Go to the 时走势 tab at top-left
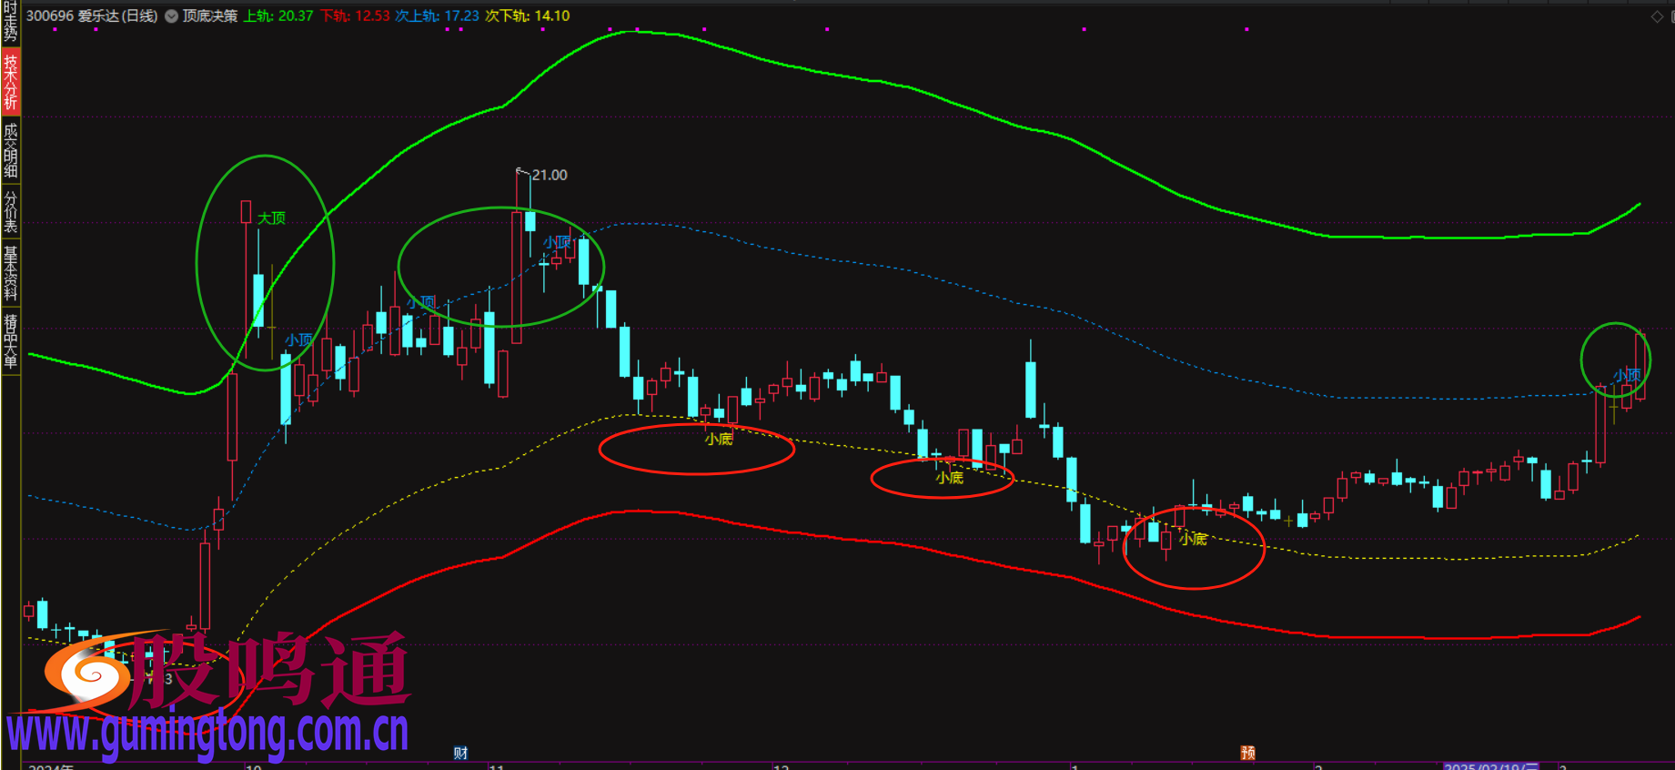 pyautogui.click(x=10, y=21)
